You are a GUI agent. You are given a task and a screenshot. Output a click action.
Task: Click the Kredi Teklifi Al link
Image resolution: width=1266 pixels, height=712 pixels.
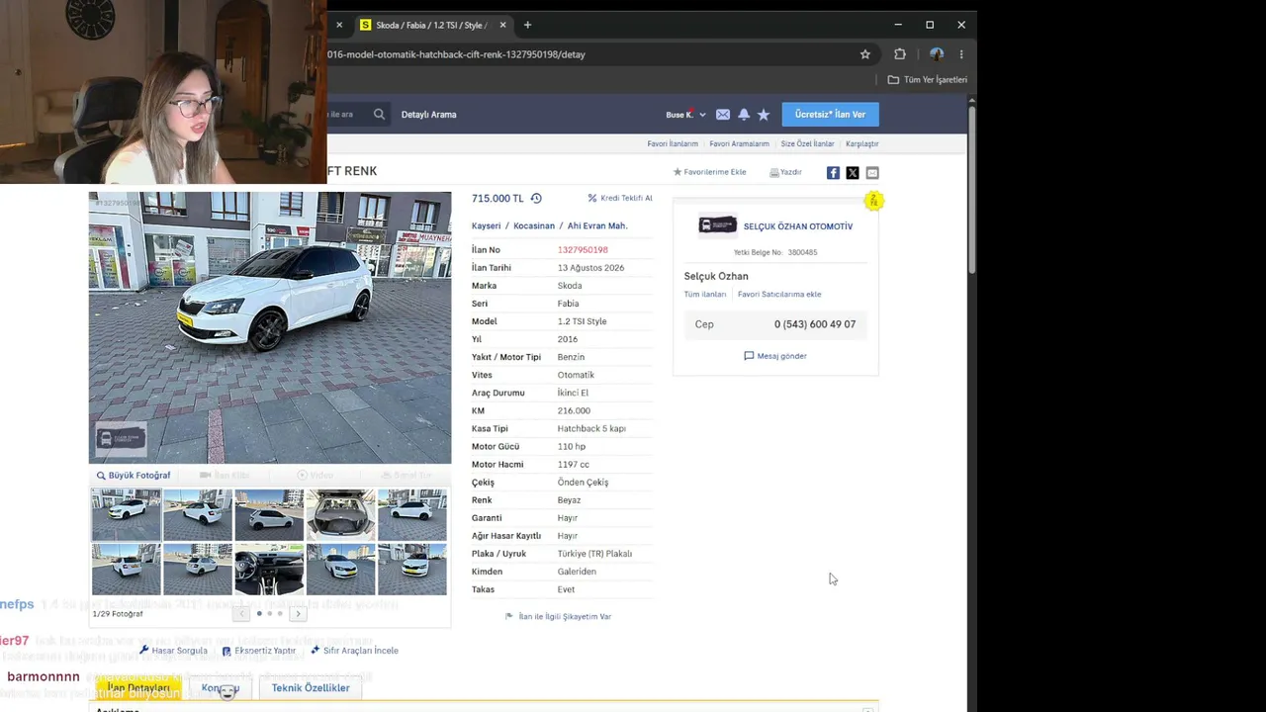(620, 198)
